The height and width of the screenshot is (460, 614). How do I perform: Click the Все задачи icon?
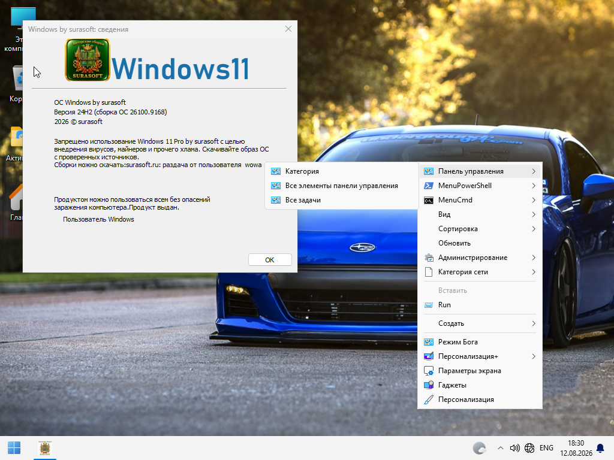276,200
